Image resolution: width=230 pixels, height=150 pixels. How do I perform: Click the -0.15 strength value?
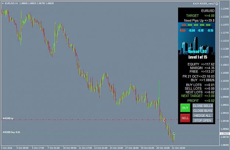210,31
